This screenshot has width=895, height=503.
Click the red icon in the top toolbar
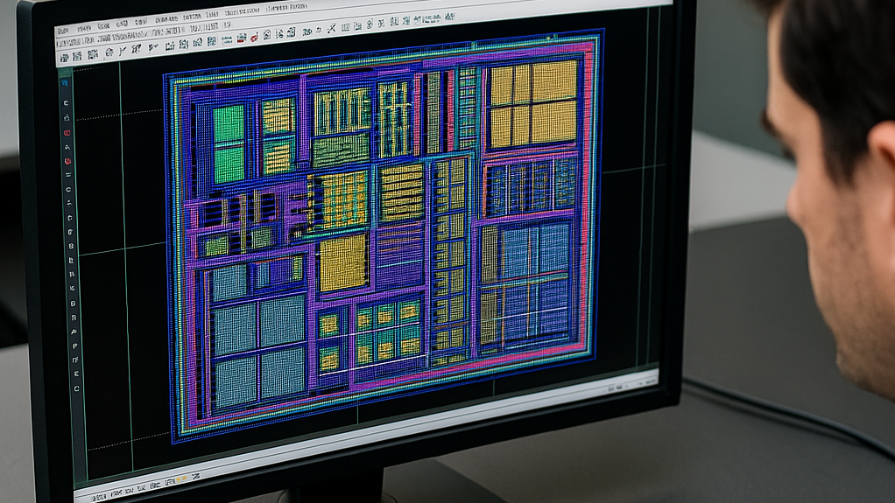pos(254,37)
